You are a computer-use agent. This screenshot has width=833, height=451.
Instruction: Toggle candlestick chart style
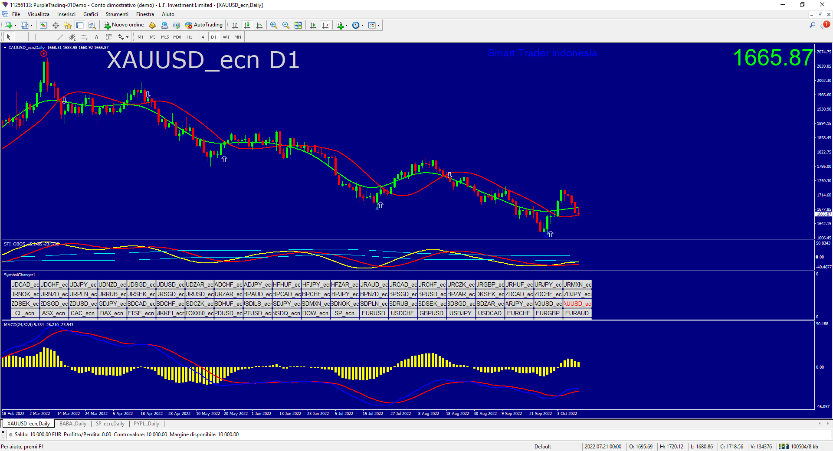(x=247, y=25)
